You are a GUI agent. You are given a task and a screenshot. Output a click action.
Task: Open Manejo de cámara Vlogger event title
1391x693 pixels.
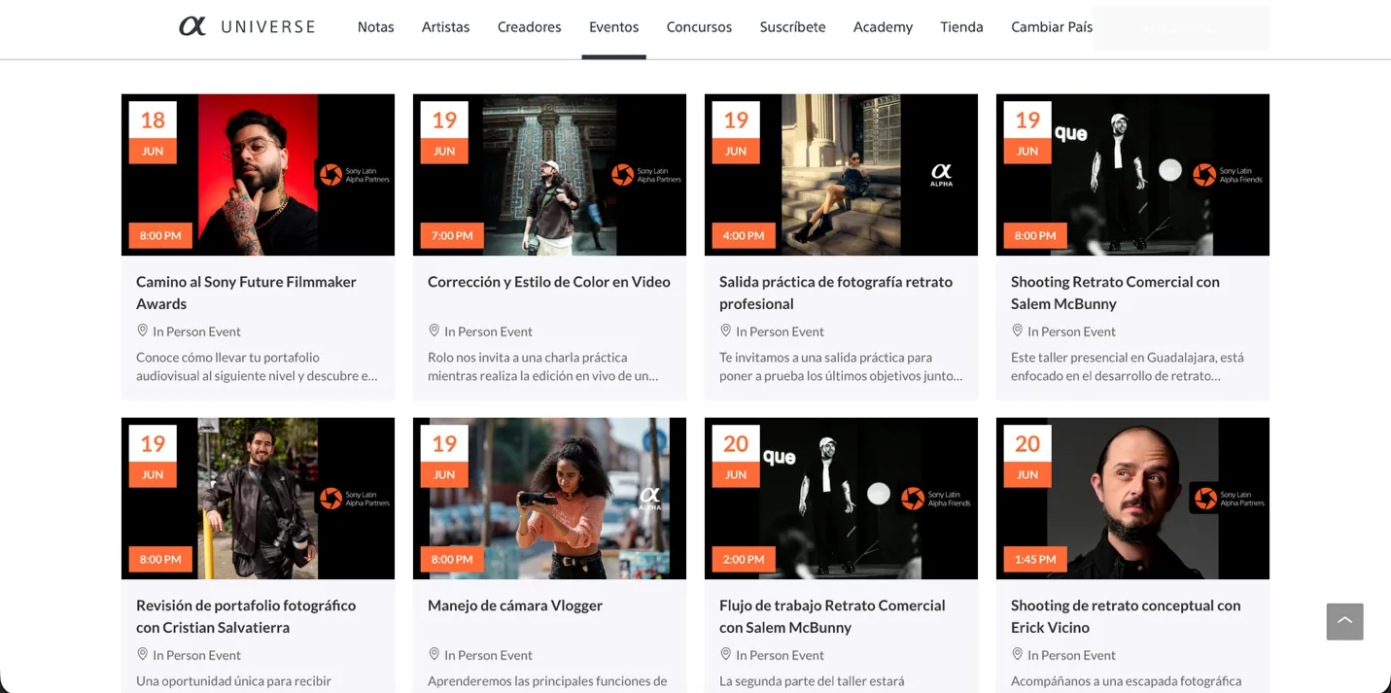tap(515, 606)
